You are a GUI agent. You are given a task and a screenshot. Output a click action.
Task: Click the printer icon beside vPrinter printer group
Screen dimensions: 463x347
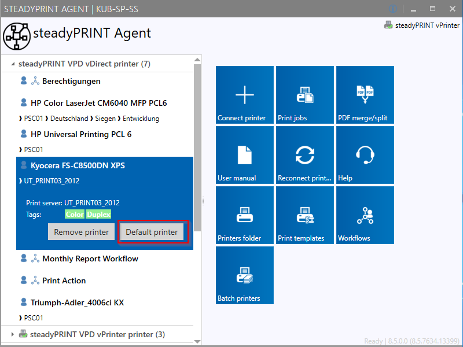[23, 334]
